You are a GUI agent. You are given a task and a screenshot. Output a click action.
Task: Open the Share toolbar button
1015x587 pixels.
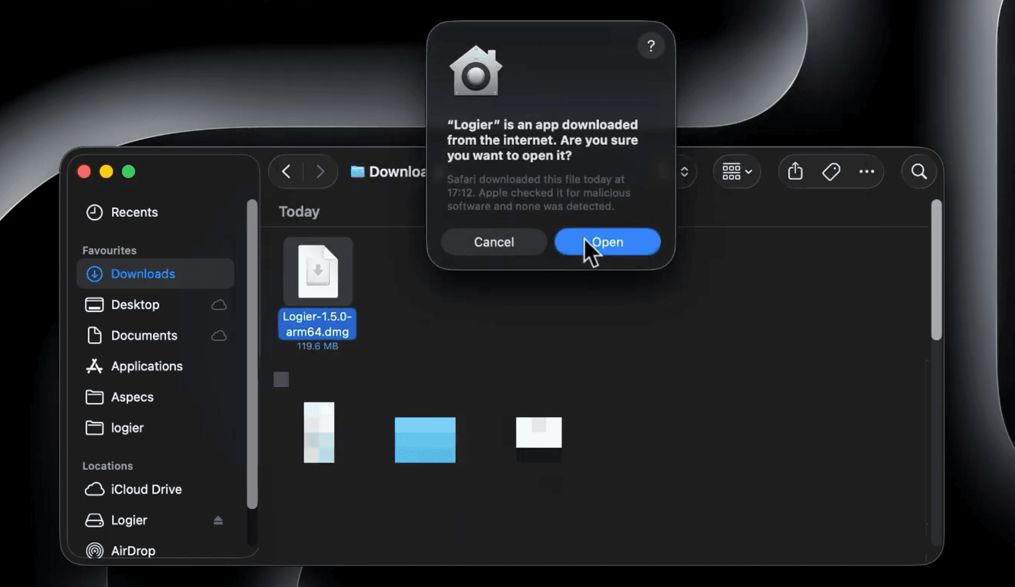tap(795, 171)
